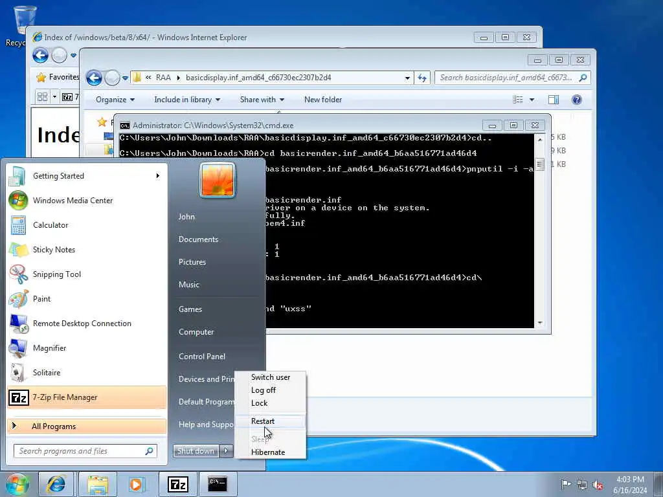Open Include in library dropdown
The height and width of the screenshot is (497, 663).
point(187,100)
